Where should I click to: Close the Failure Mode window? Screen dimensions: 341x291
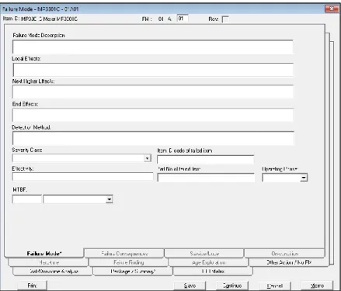coord(332,9)
